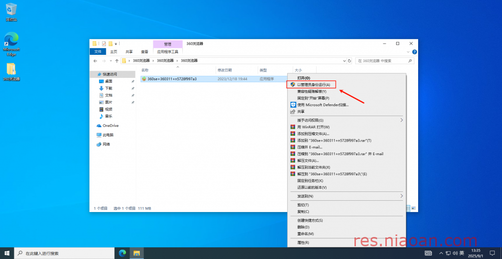
Task: Click the refresh button beside address bar
Action: tap(349, 61)
